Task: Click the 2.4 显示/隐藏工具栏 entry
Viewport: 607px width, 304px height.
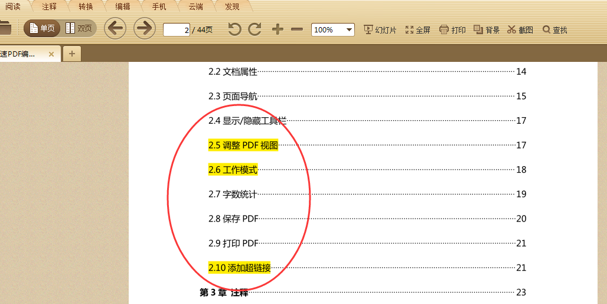Action: point(247,121)
